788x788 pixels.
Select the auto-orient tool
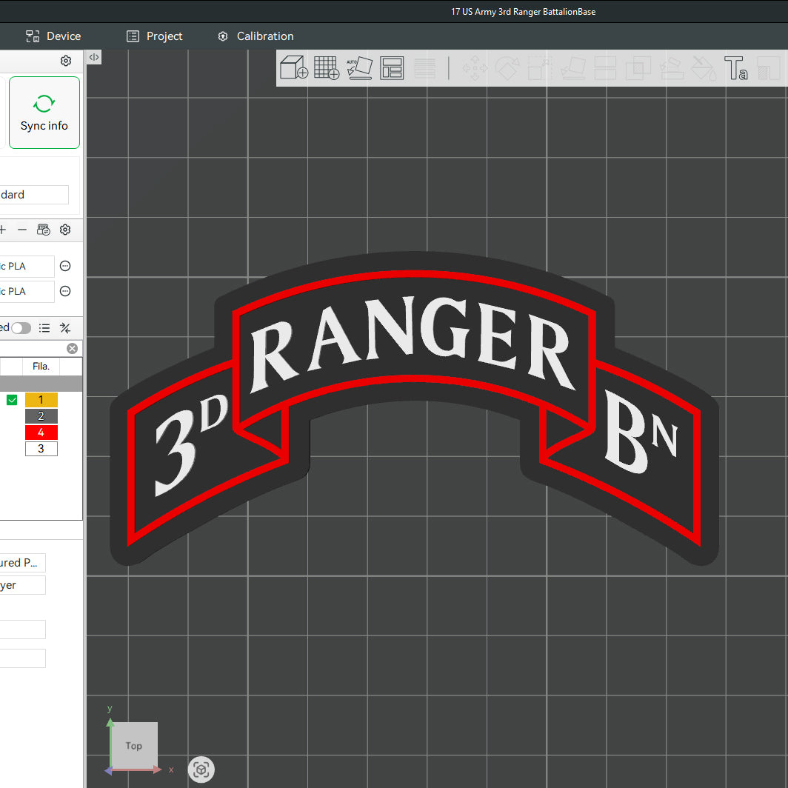[x=359, y=67]
